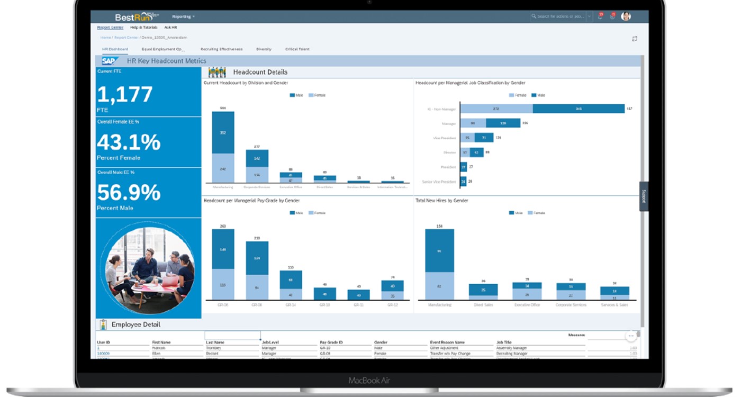The height and width of the screenshot is (397, 741).
Task: Click the fullscreen expand icon
Action: coord(635,38)
